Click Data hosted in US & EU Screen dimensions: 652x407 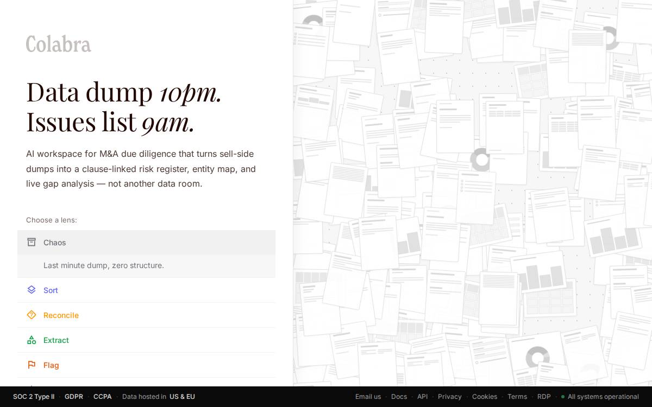[159, 397]
